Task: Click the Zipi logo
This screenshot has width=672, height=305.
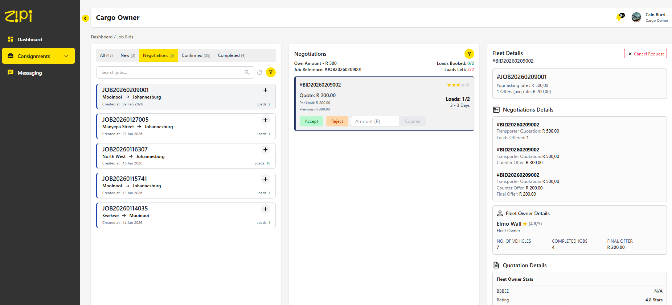Action: click(x=19, y=16)
